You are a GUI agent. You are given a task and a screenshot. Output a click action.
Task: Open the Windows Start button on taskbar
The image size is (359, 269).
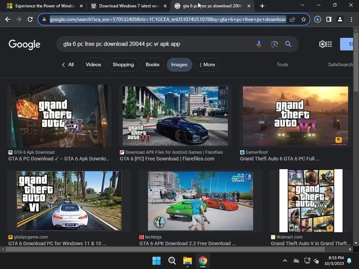click(157, 261)
